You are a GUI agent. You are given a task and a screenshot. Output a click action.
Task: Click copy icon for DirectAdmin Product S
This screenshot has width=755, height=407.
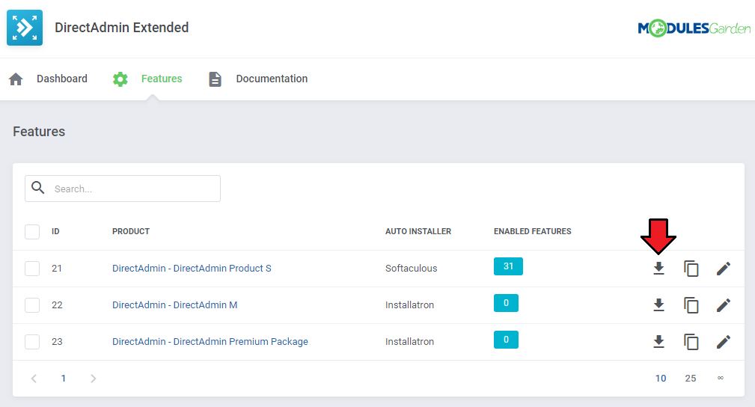(x=691, y=269)
